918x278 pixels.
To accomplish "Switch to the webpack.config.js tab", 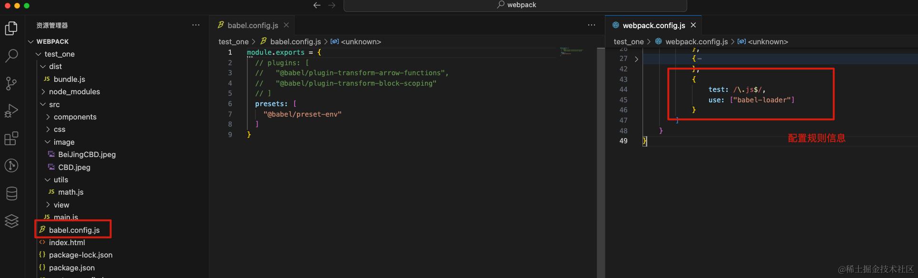I will 653,25.
